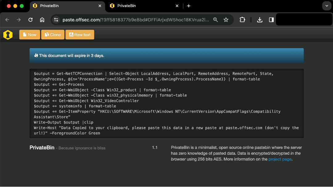Click the win32_physicalmemory script line
The height and width of the screenshot is (187, 333).
click(x=110, y=95)
